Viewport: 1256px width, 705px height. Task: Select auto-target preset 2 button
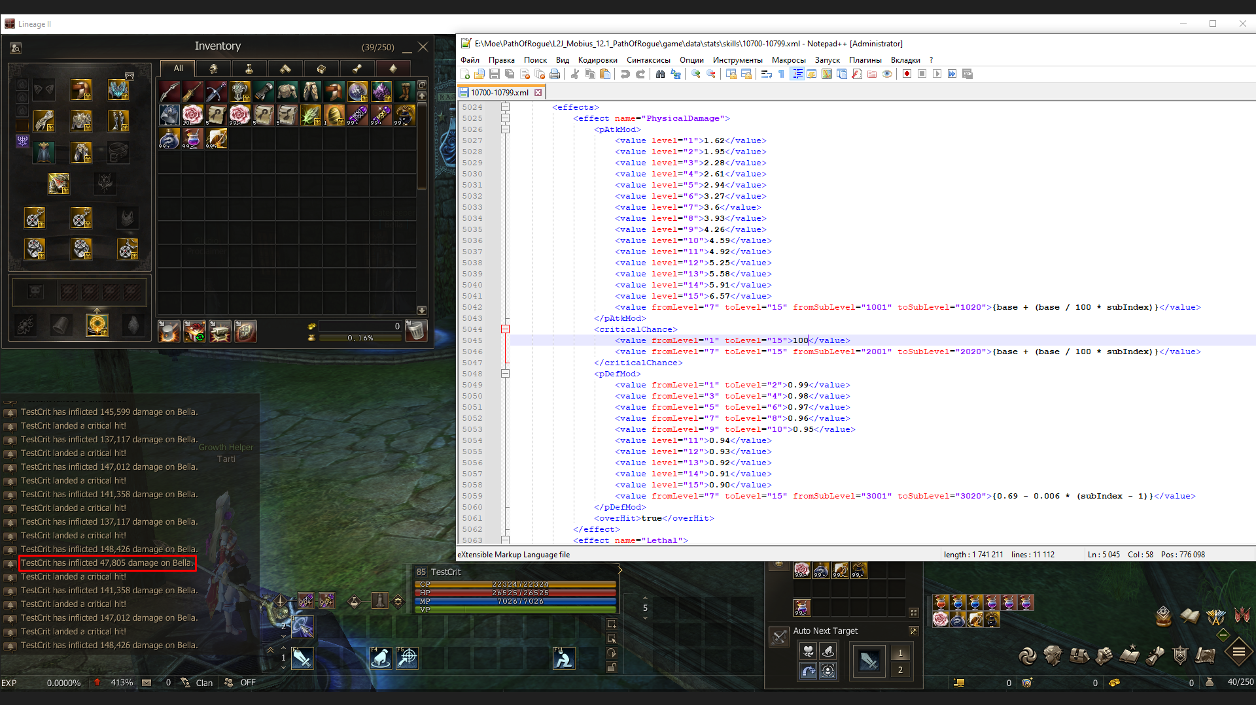click(900, 670)
